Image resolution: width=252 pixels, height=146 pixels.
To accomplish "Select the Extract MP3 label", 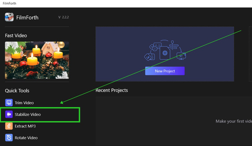I will click(25, 126).
